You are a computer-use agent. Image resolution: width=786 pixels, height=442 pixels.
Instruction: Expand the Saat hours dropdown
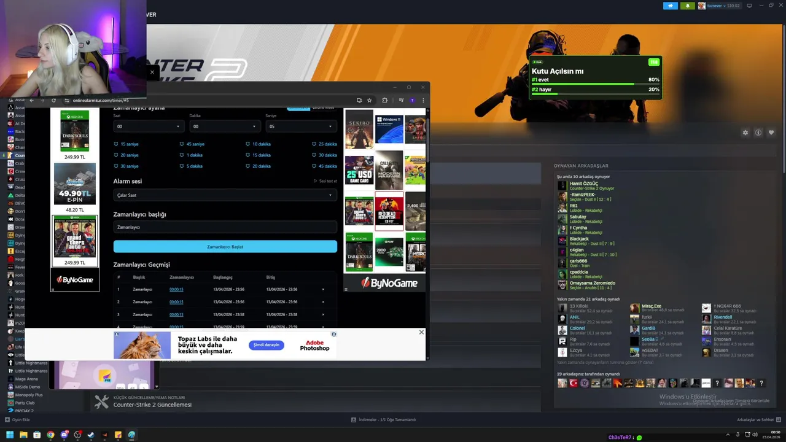(x=148, y=126)
